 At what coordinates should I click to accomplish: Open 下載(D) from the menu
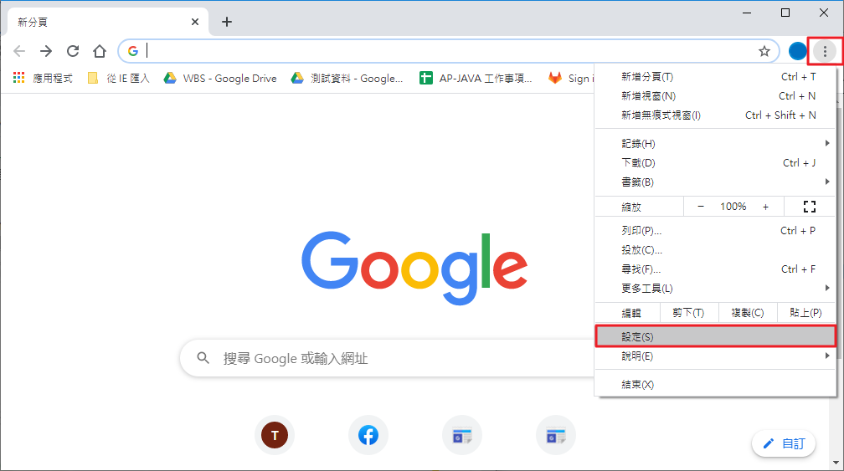(716, 163)
